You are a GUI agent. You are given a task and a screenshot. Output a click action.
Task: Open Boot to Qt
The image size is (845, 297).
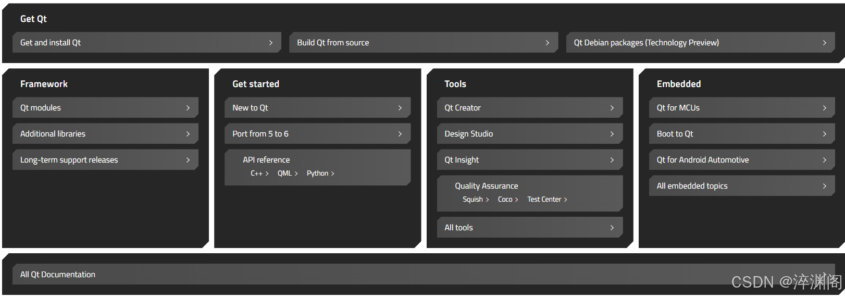click(742, 134)
